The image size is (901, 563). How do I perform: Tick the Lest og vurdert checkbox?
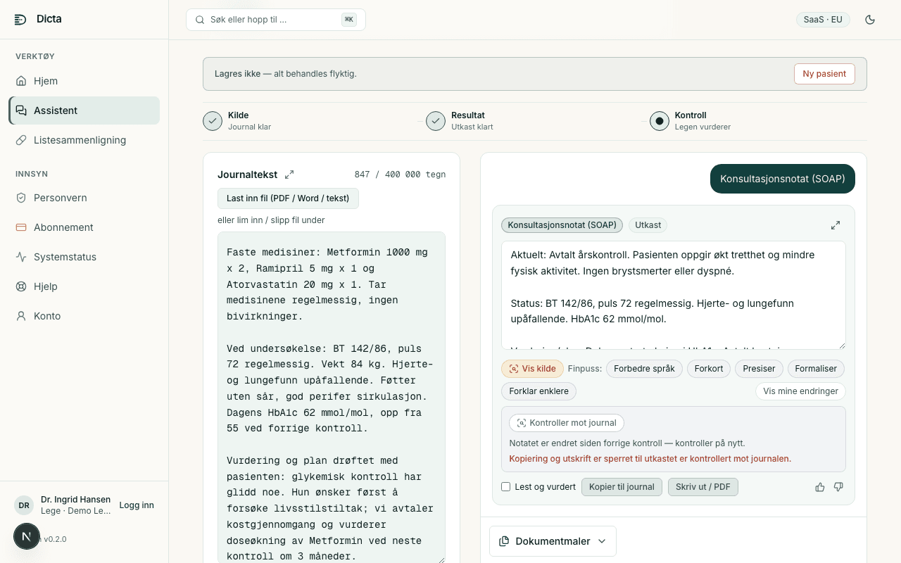[505, 487]
